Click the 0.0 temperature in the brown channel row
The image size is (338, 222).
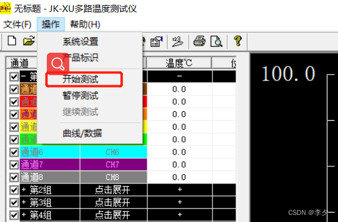(179, 89)
